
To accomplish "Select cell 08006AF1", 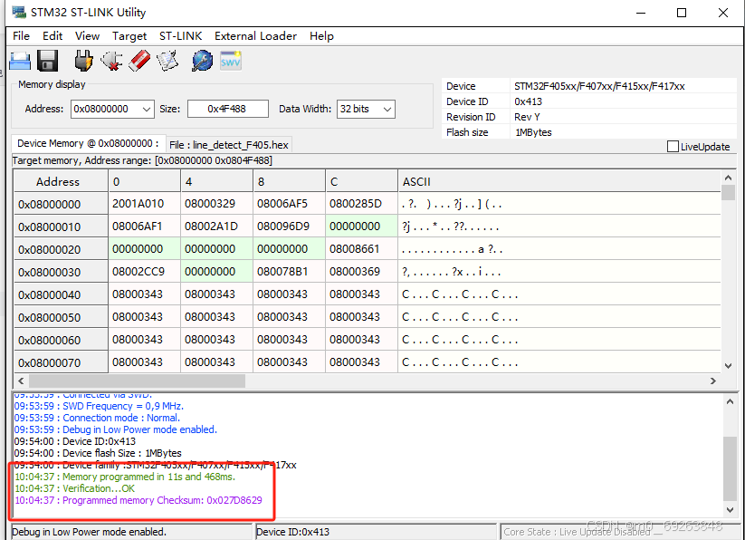I will (145, 227).
